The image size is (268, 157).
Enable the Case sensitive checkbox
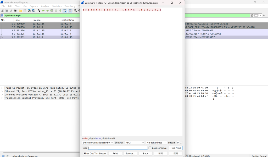click(150, 148)
